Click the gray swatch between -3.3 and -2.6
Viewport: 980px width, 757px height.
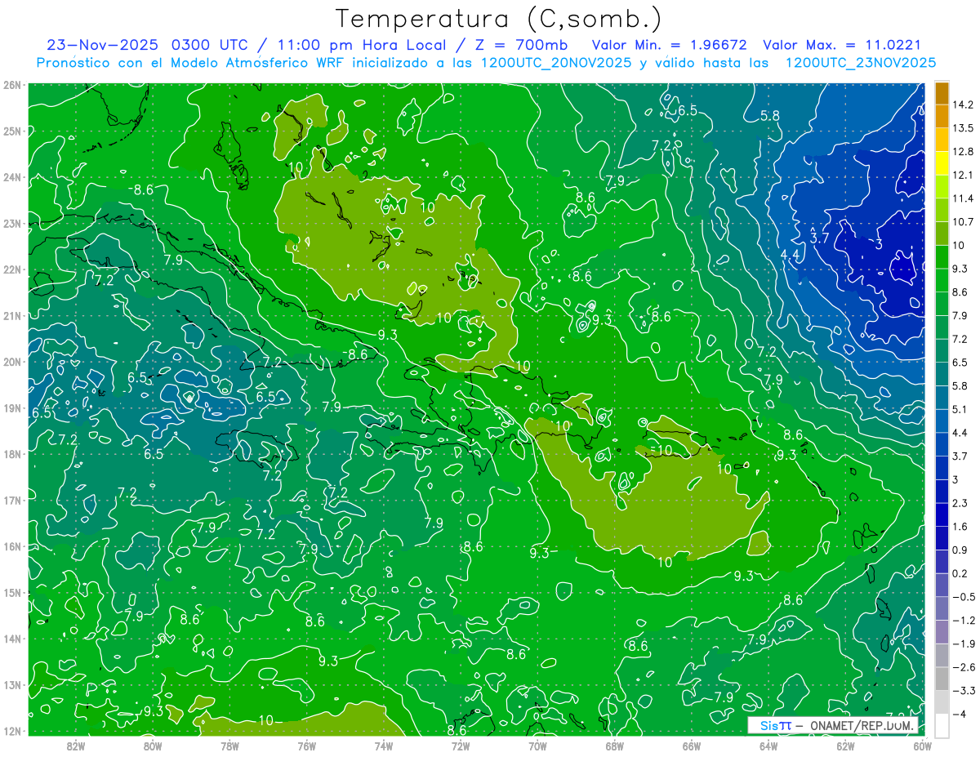942,679
